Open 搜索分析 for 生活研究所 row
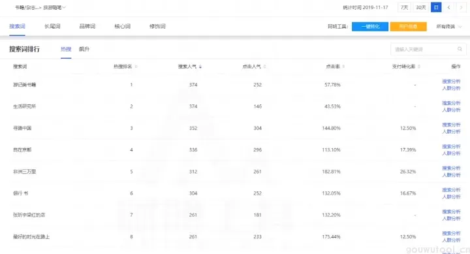 451,103
